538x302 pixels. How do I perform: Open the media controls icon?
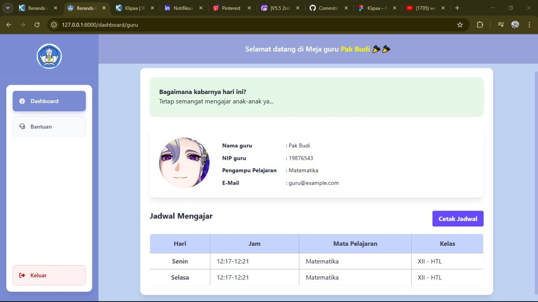501,25
